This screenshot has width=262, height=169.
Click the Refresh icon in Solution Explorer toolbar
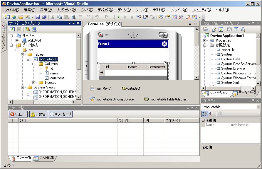221,29
